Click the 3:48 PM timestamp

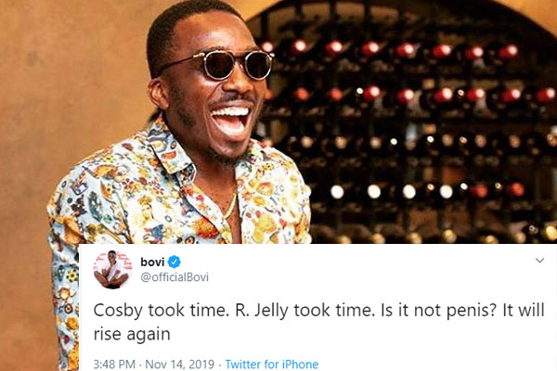coord(114,365)
